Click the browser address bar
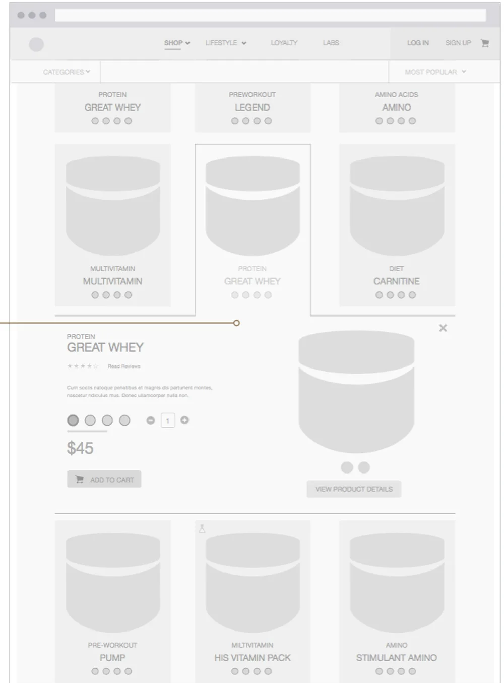Screen dimensions: 504x683 pyautogui.click(x=271, y=15)
